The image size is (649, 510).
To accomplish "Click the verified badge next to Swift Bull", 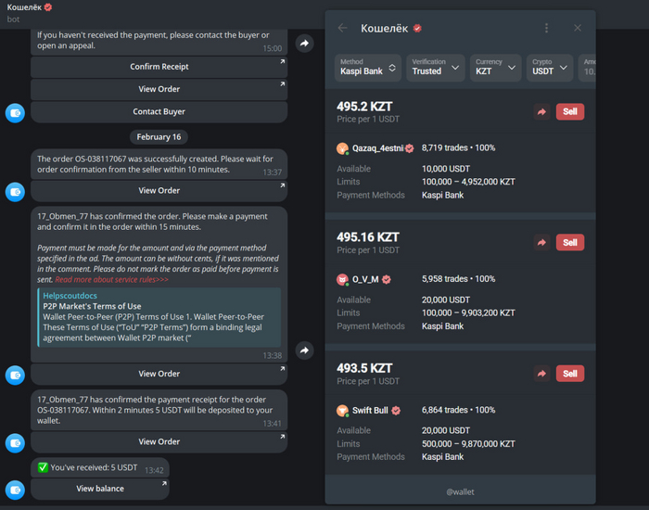I will coord(396,411).
